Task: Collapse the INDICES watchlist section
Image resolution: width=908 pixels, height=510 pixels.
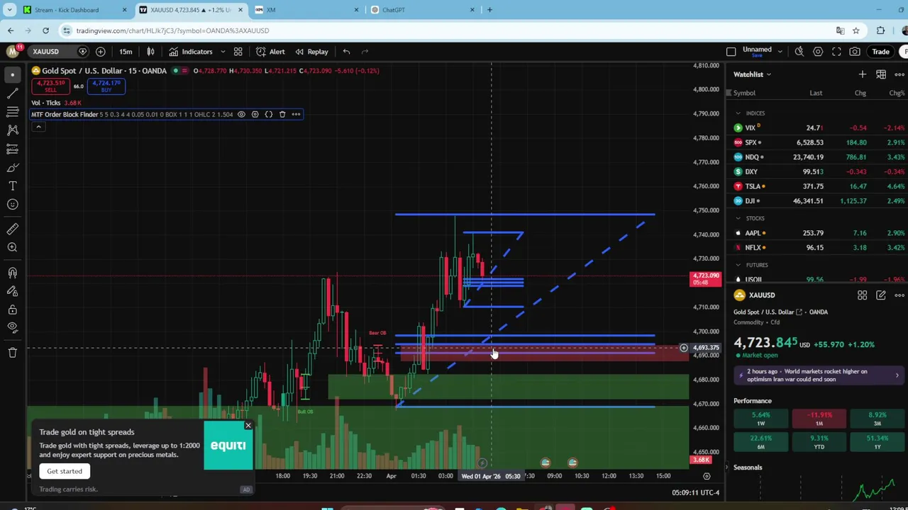Action: 738,113
